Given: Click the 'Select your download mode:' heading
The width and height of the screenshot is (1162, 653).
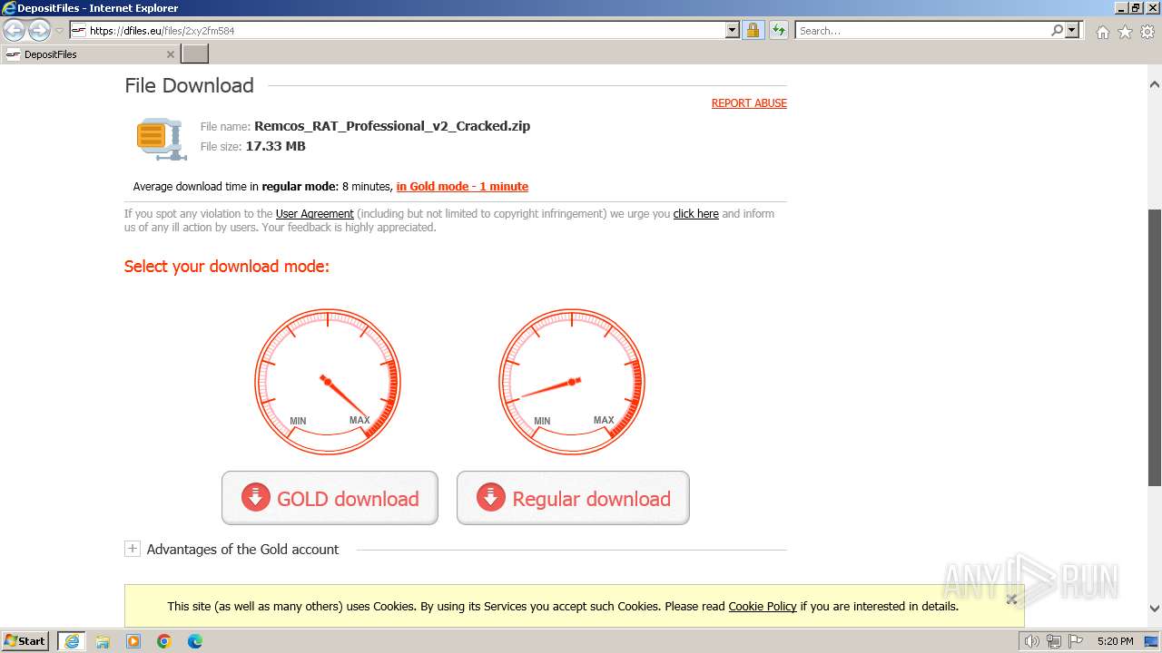Looking at the screenshot, I should click(227, 267).
